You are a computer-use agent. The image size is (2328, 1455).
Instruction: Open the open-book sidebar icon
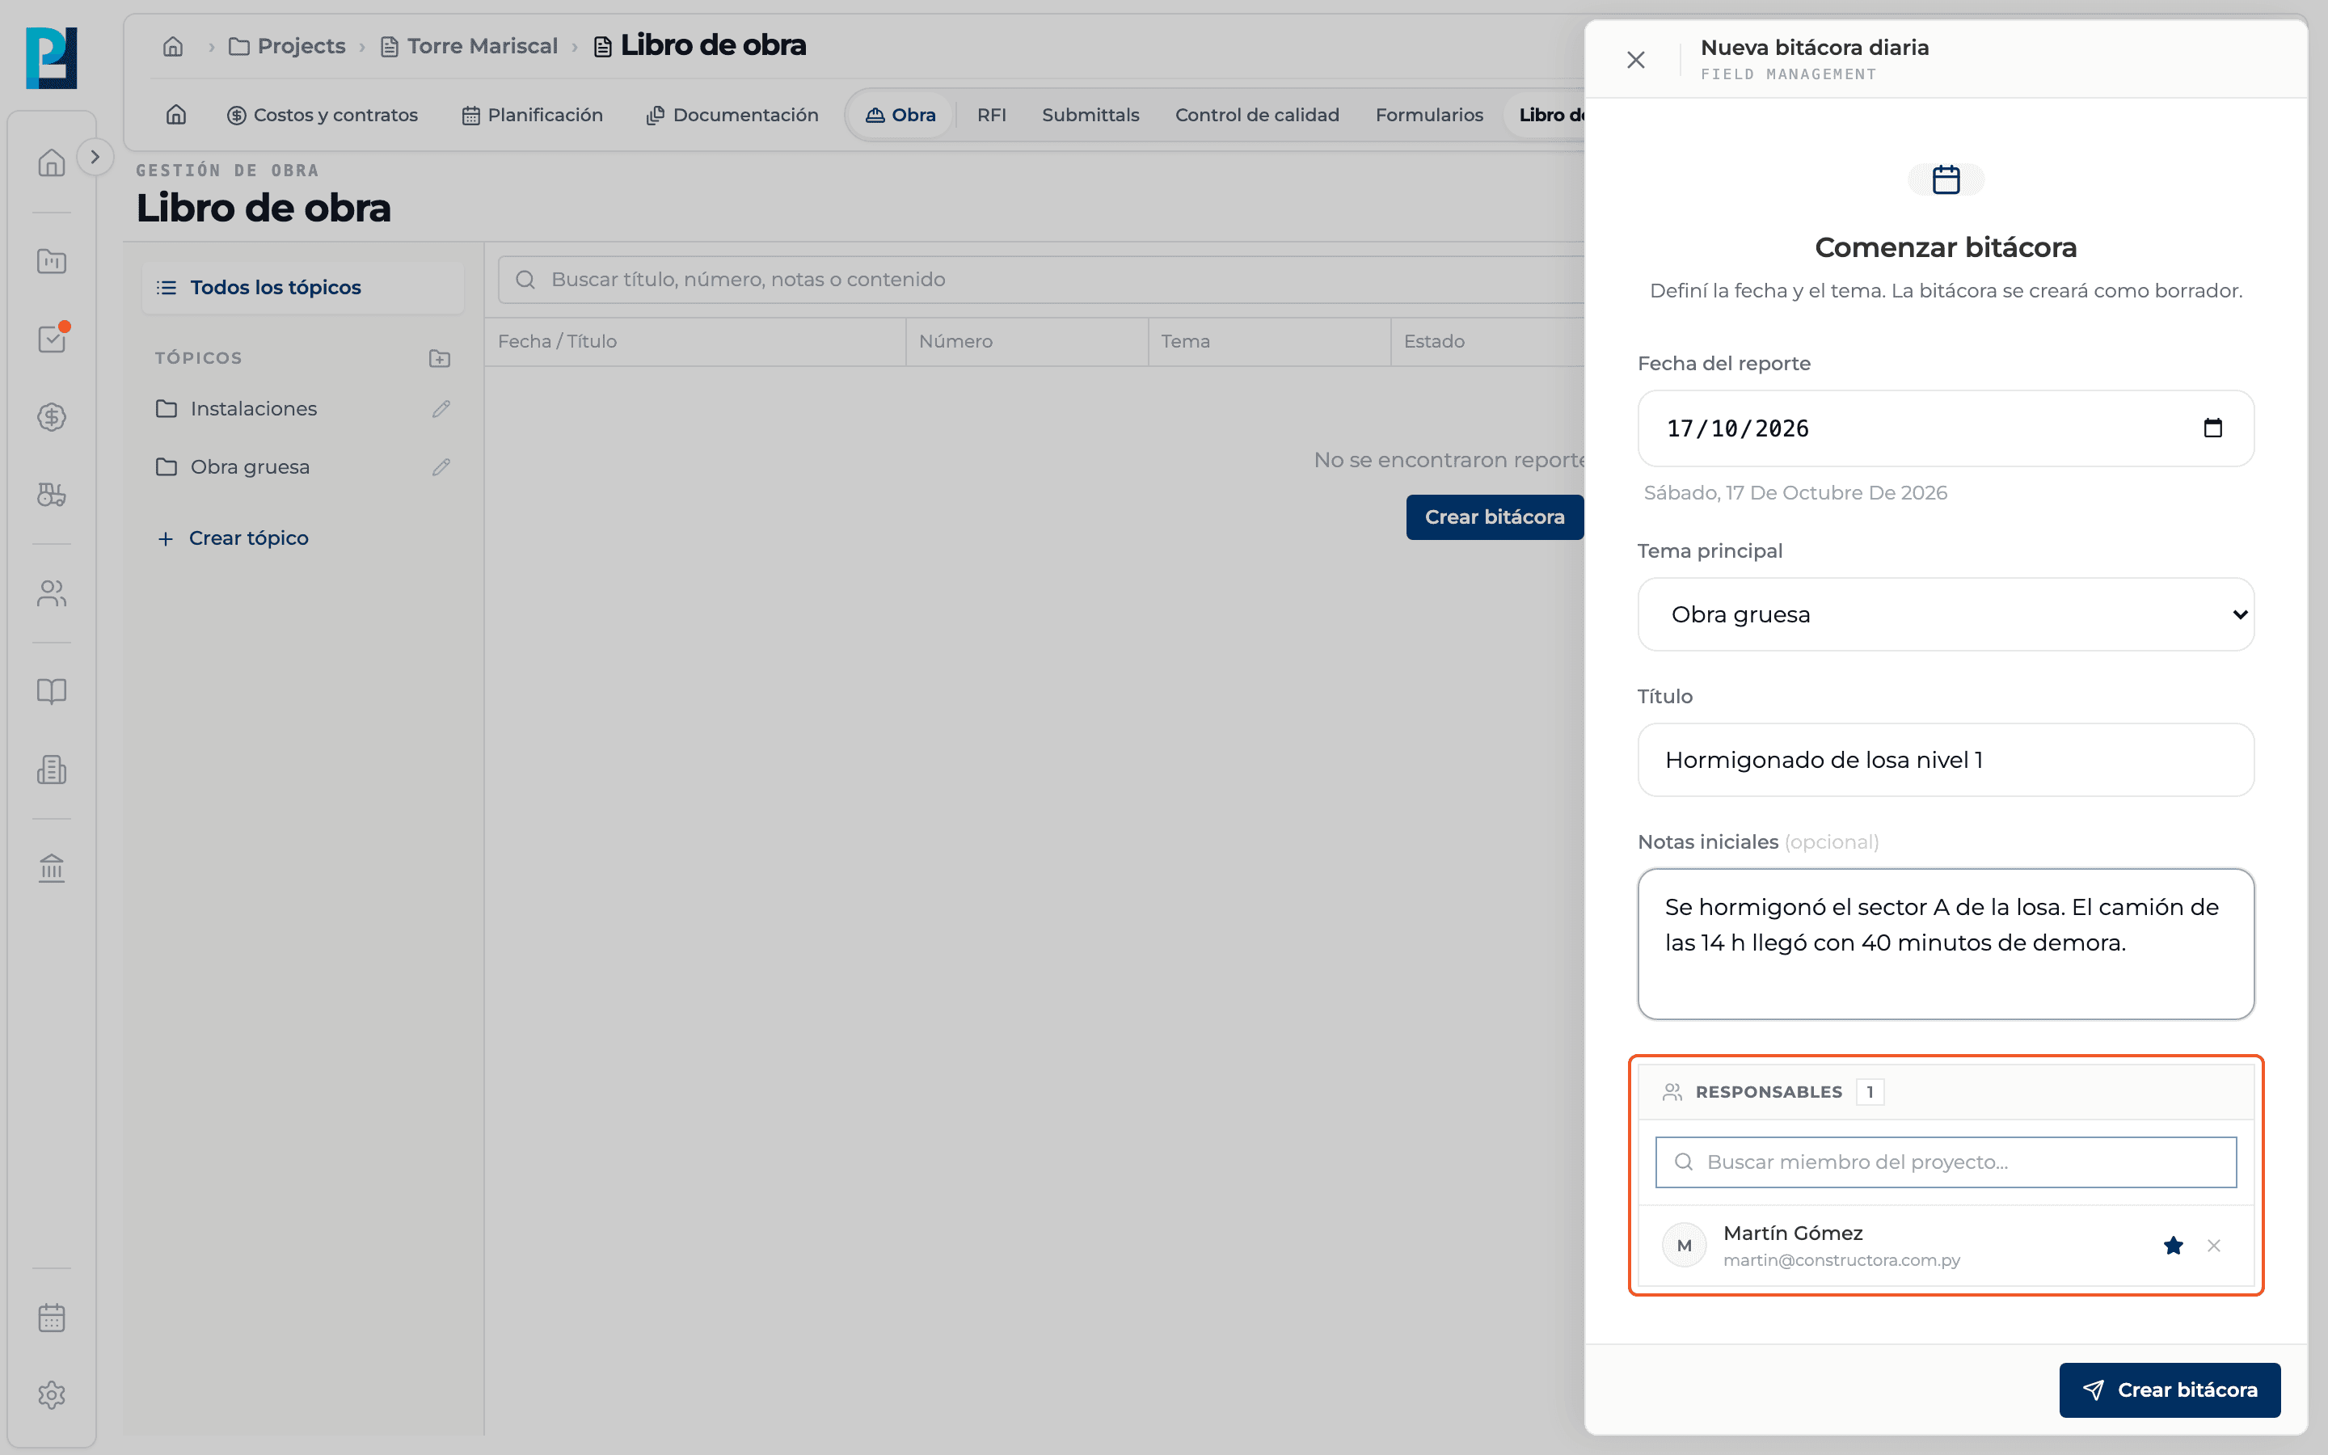[x=51, y=691]
